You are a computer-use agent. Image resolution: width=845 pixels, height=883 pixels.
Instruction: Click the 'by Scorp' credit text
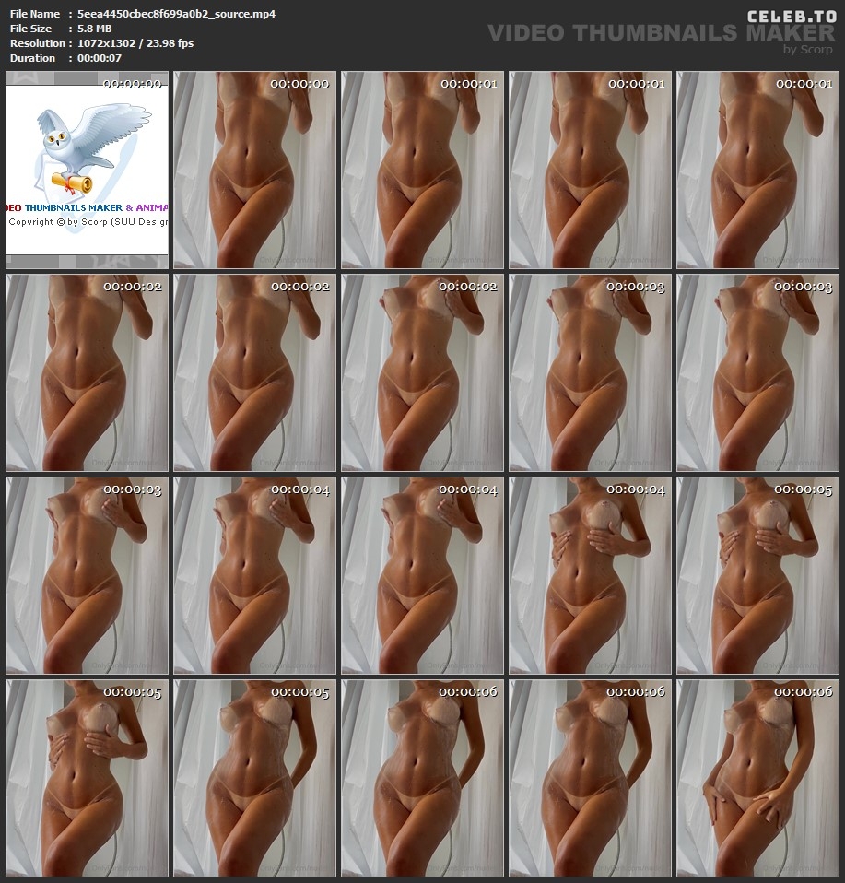point(807,50)
